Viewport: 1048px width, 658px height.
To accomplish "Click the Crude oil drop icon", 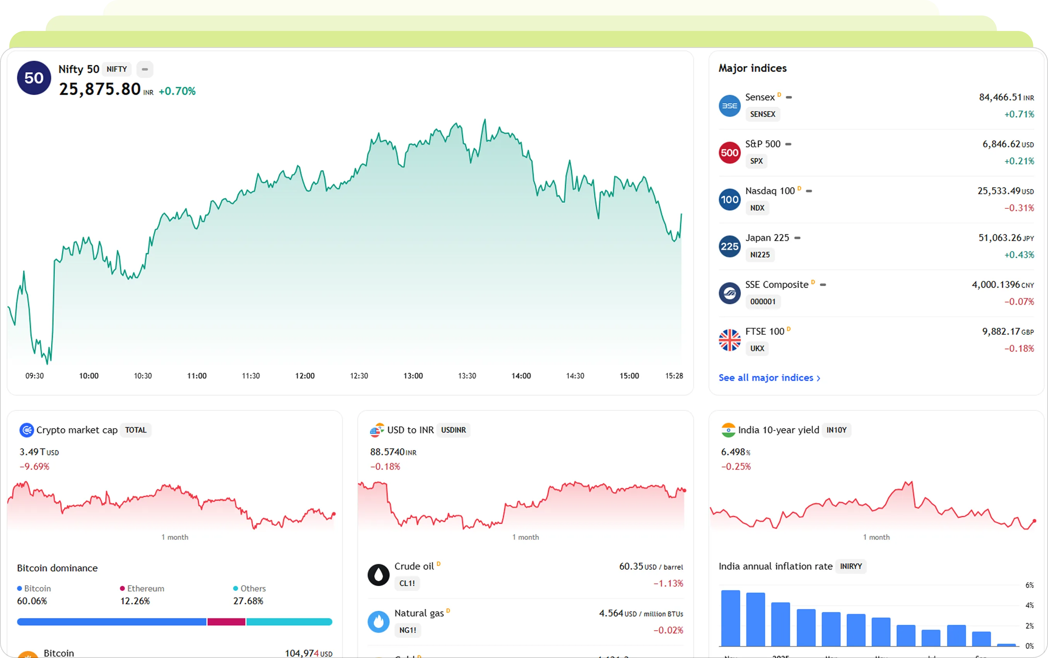I will pos(378,575).
